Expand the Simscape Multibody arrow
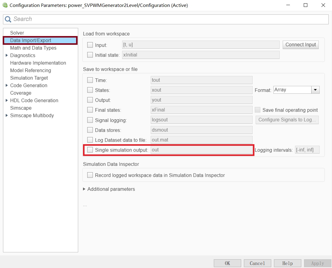The width and height of the screenshot is (332, 268). [7, 115]
